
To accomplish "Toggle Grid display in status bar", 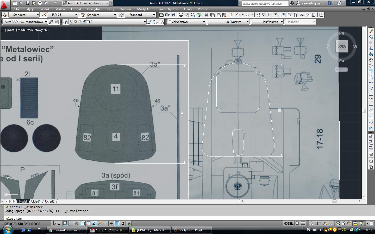I will pyautogui.click(x=65, y=223).
